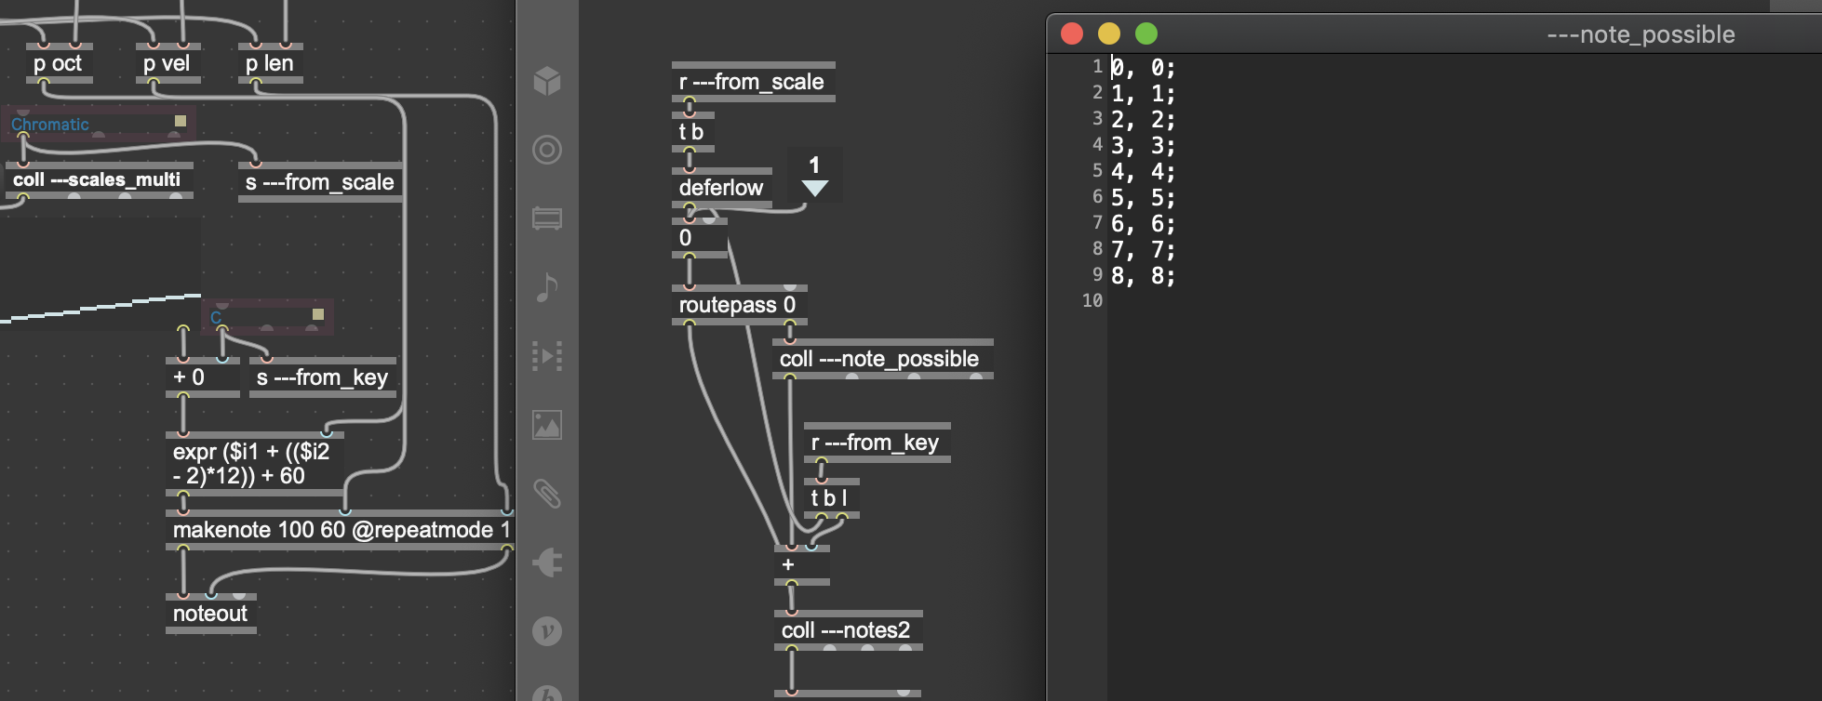Viewport: 1822px width, 701px height.
Task: Select the noteout object
Action: [210, 614]
